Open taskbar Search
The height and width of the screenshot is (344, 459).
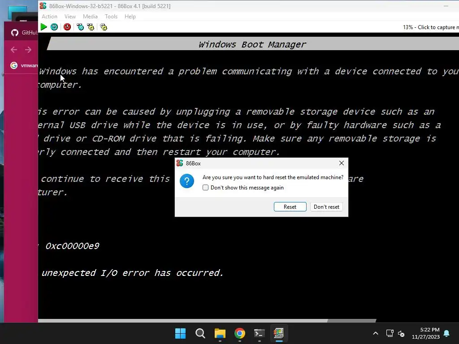(200, 333)
